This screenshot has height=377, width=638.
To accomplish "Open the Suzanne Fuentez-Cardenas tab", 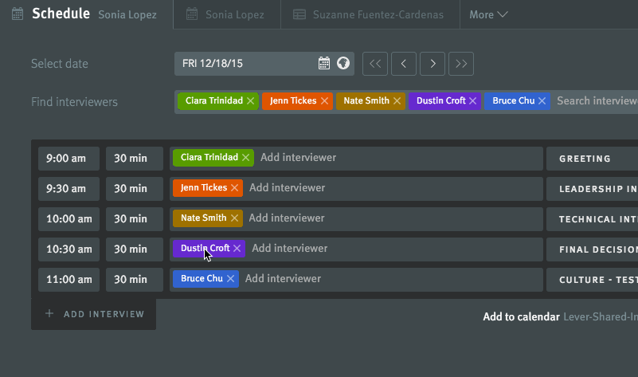I will 370,14.
